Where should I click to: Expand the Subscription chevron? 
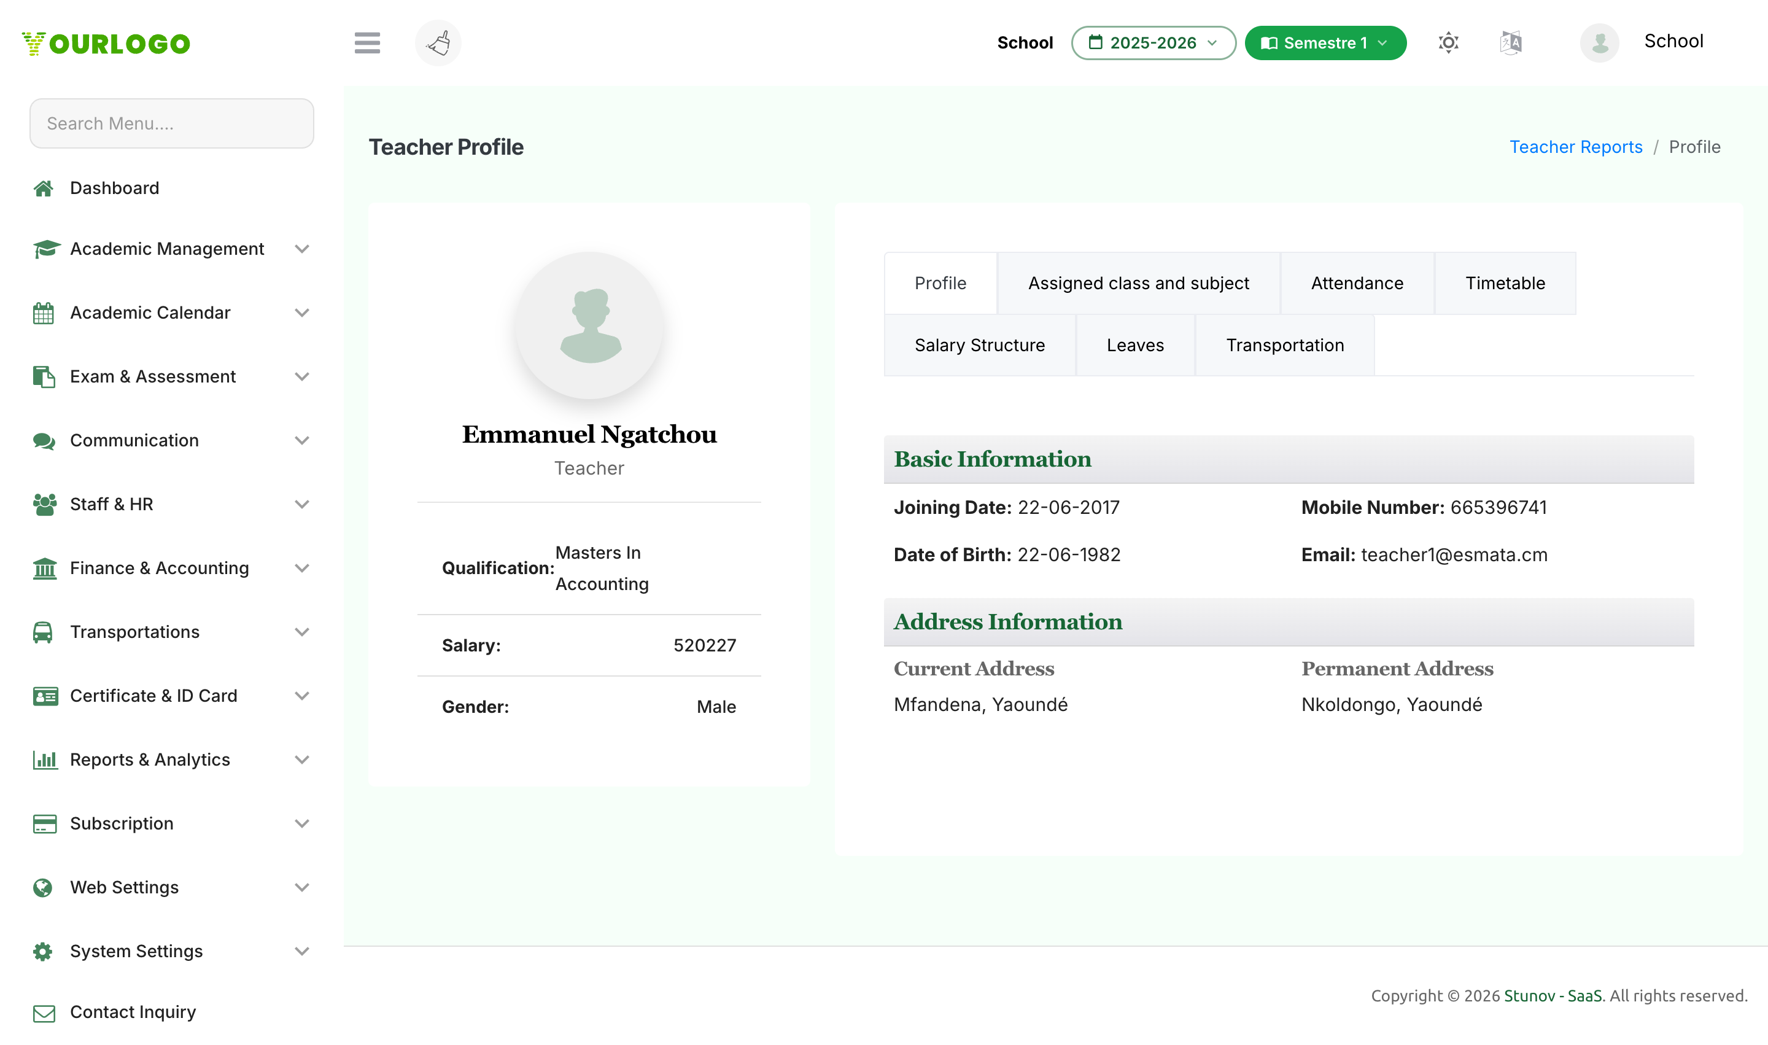301,824
